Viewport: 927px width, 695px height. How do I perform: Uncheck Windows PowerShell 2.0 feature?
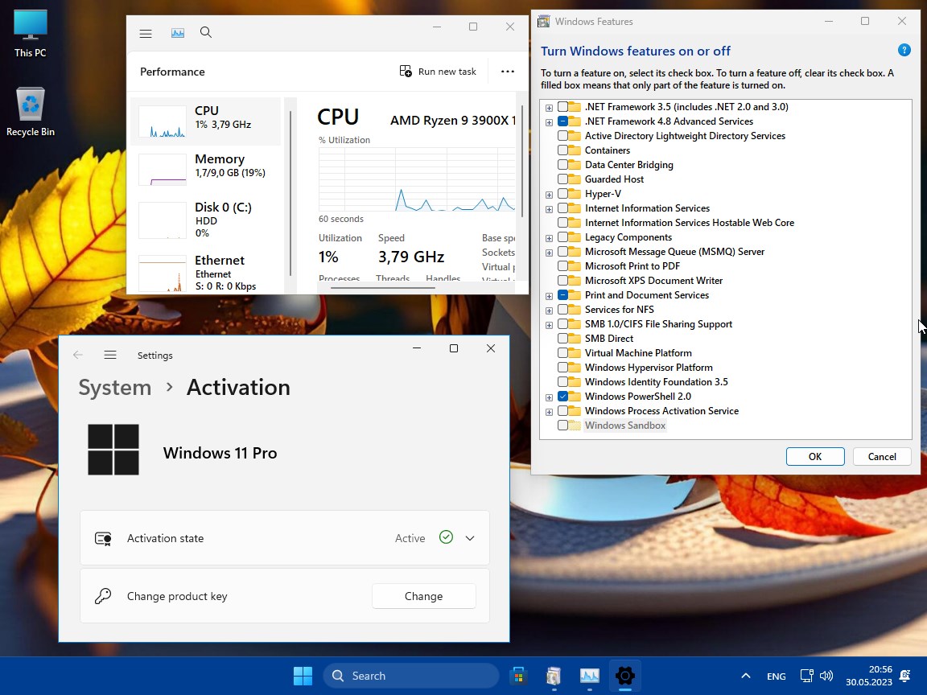point(563,397)
